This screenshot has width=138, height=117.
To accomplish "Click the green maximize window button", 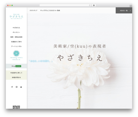I will click(12, 6).
